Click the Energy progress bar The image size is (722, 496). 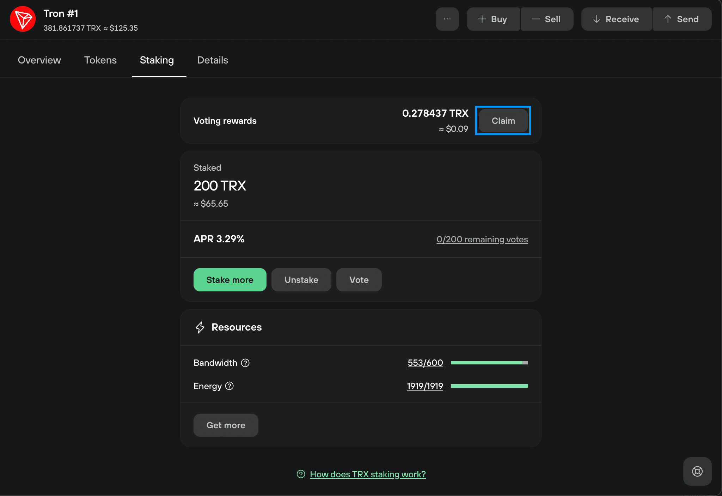pos(489,386)
